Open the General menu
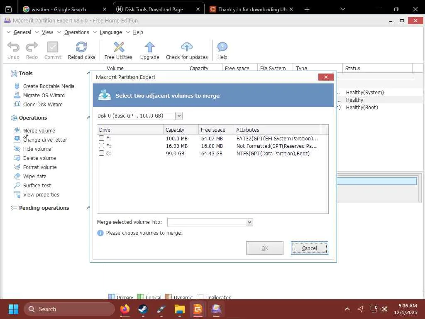This screenshot has width=425, height=319. [22, 32]
